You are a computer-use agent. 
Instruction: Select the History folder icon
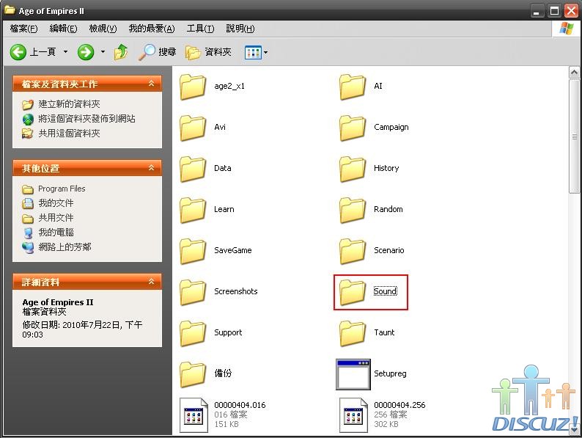[x=353, y=169]
